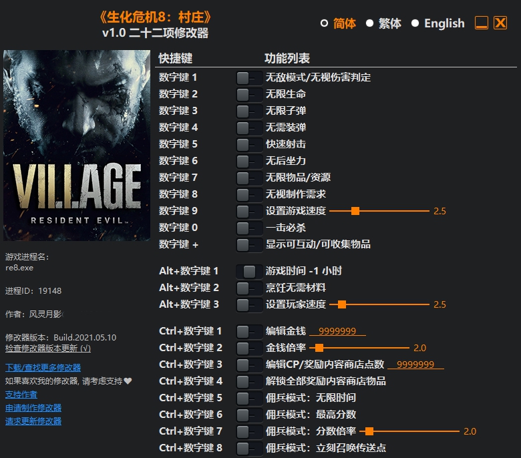
Task: Toggle 佣兵模式: 最高分数 switch
Action: (x=249, y=415)
